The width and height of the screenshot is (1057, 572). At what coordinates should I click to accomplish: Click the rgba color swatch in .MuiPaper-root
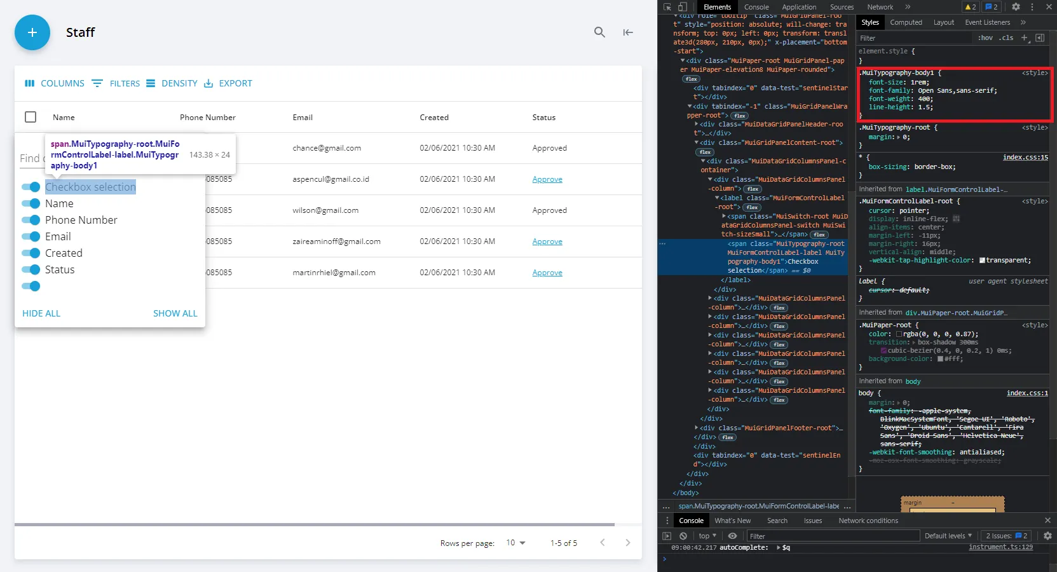899,334
